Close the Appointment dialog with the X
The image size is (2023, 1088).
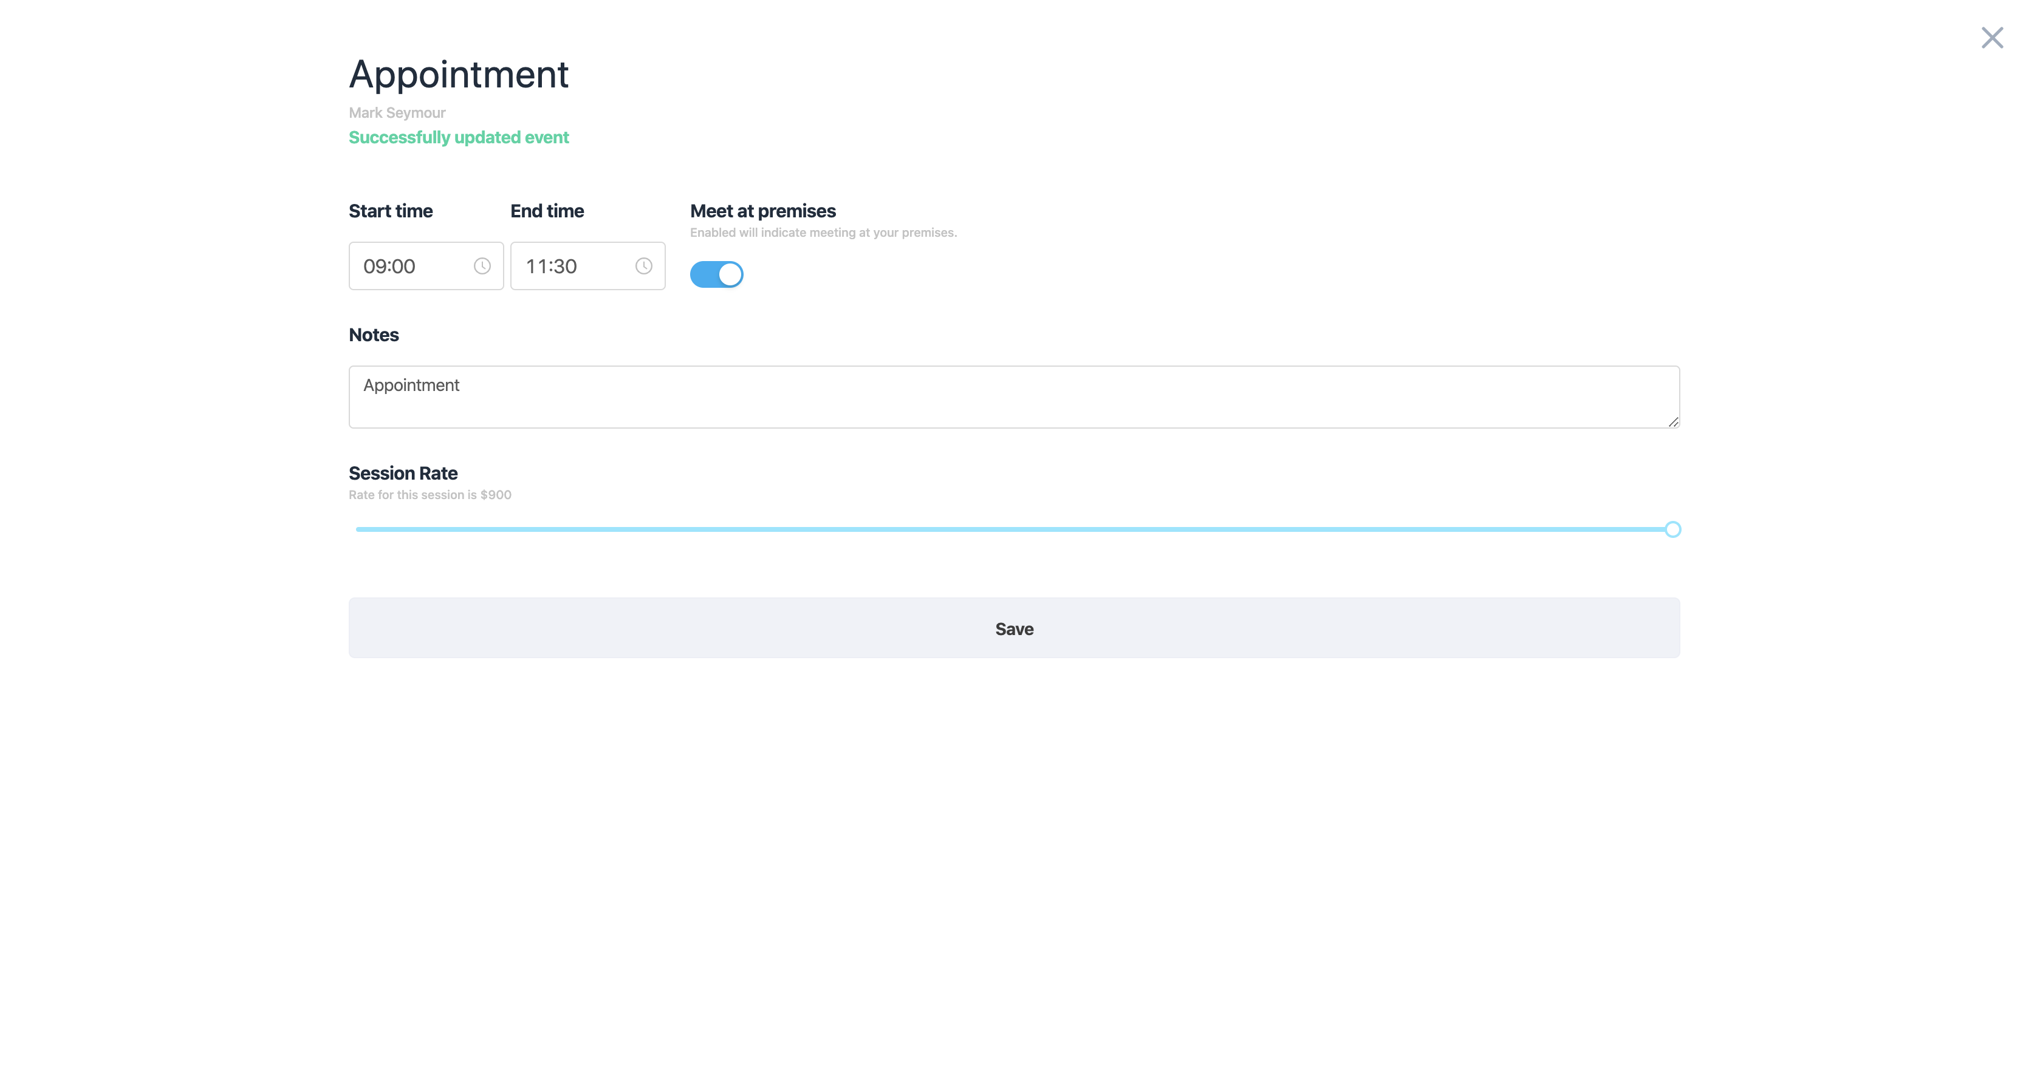click(1991, 38)
